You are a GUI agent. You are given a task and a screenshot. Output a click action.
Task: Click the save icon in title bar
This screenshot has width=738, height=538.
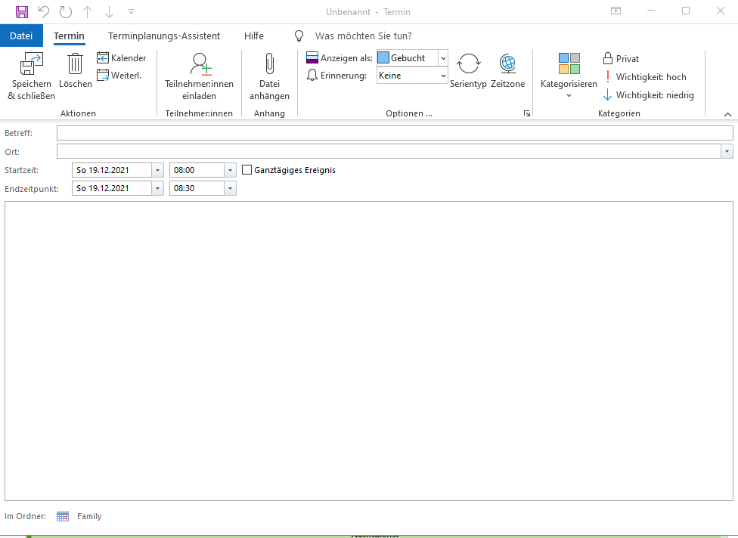coord(22,11)
